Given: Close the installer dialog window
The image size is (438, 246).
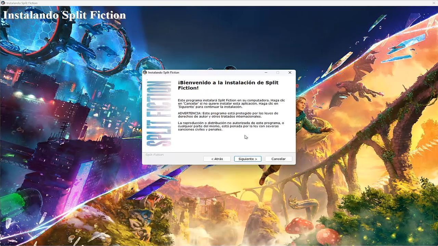Looking at the screenshot, I should 290,72.
